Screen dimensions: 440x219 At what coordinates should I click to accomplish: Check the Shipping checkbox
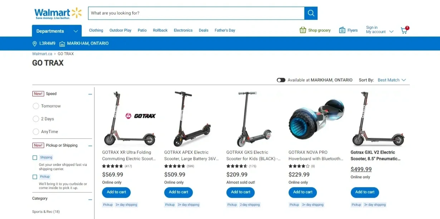(x=35, y=158)
